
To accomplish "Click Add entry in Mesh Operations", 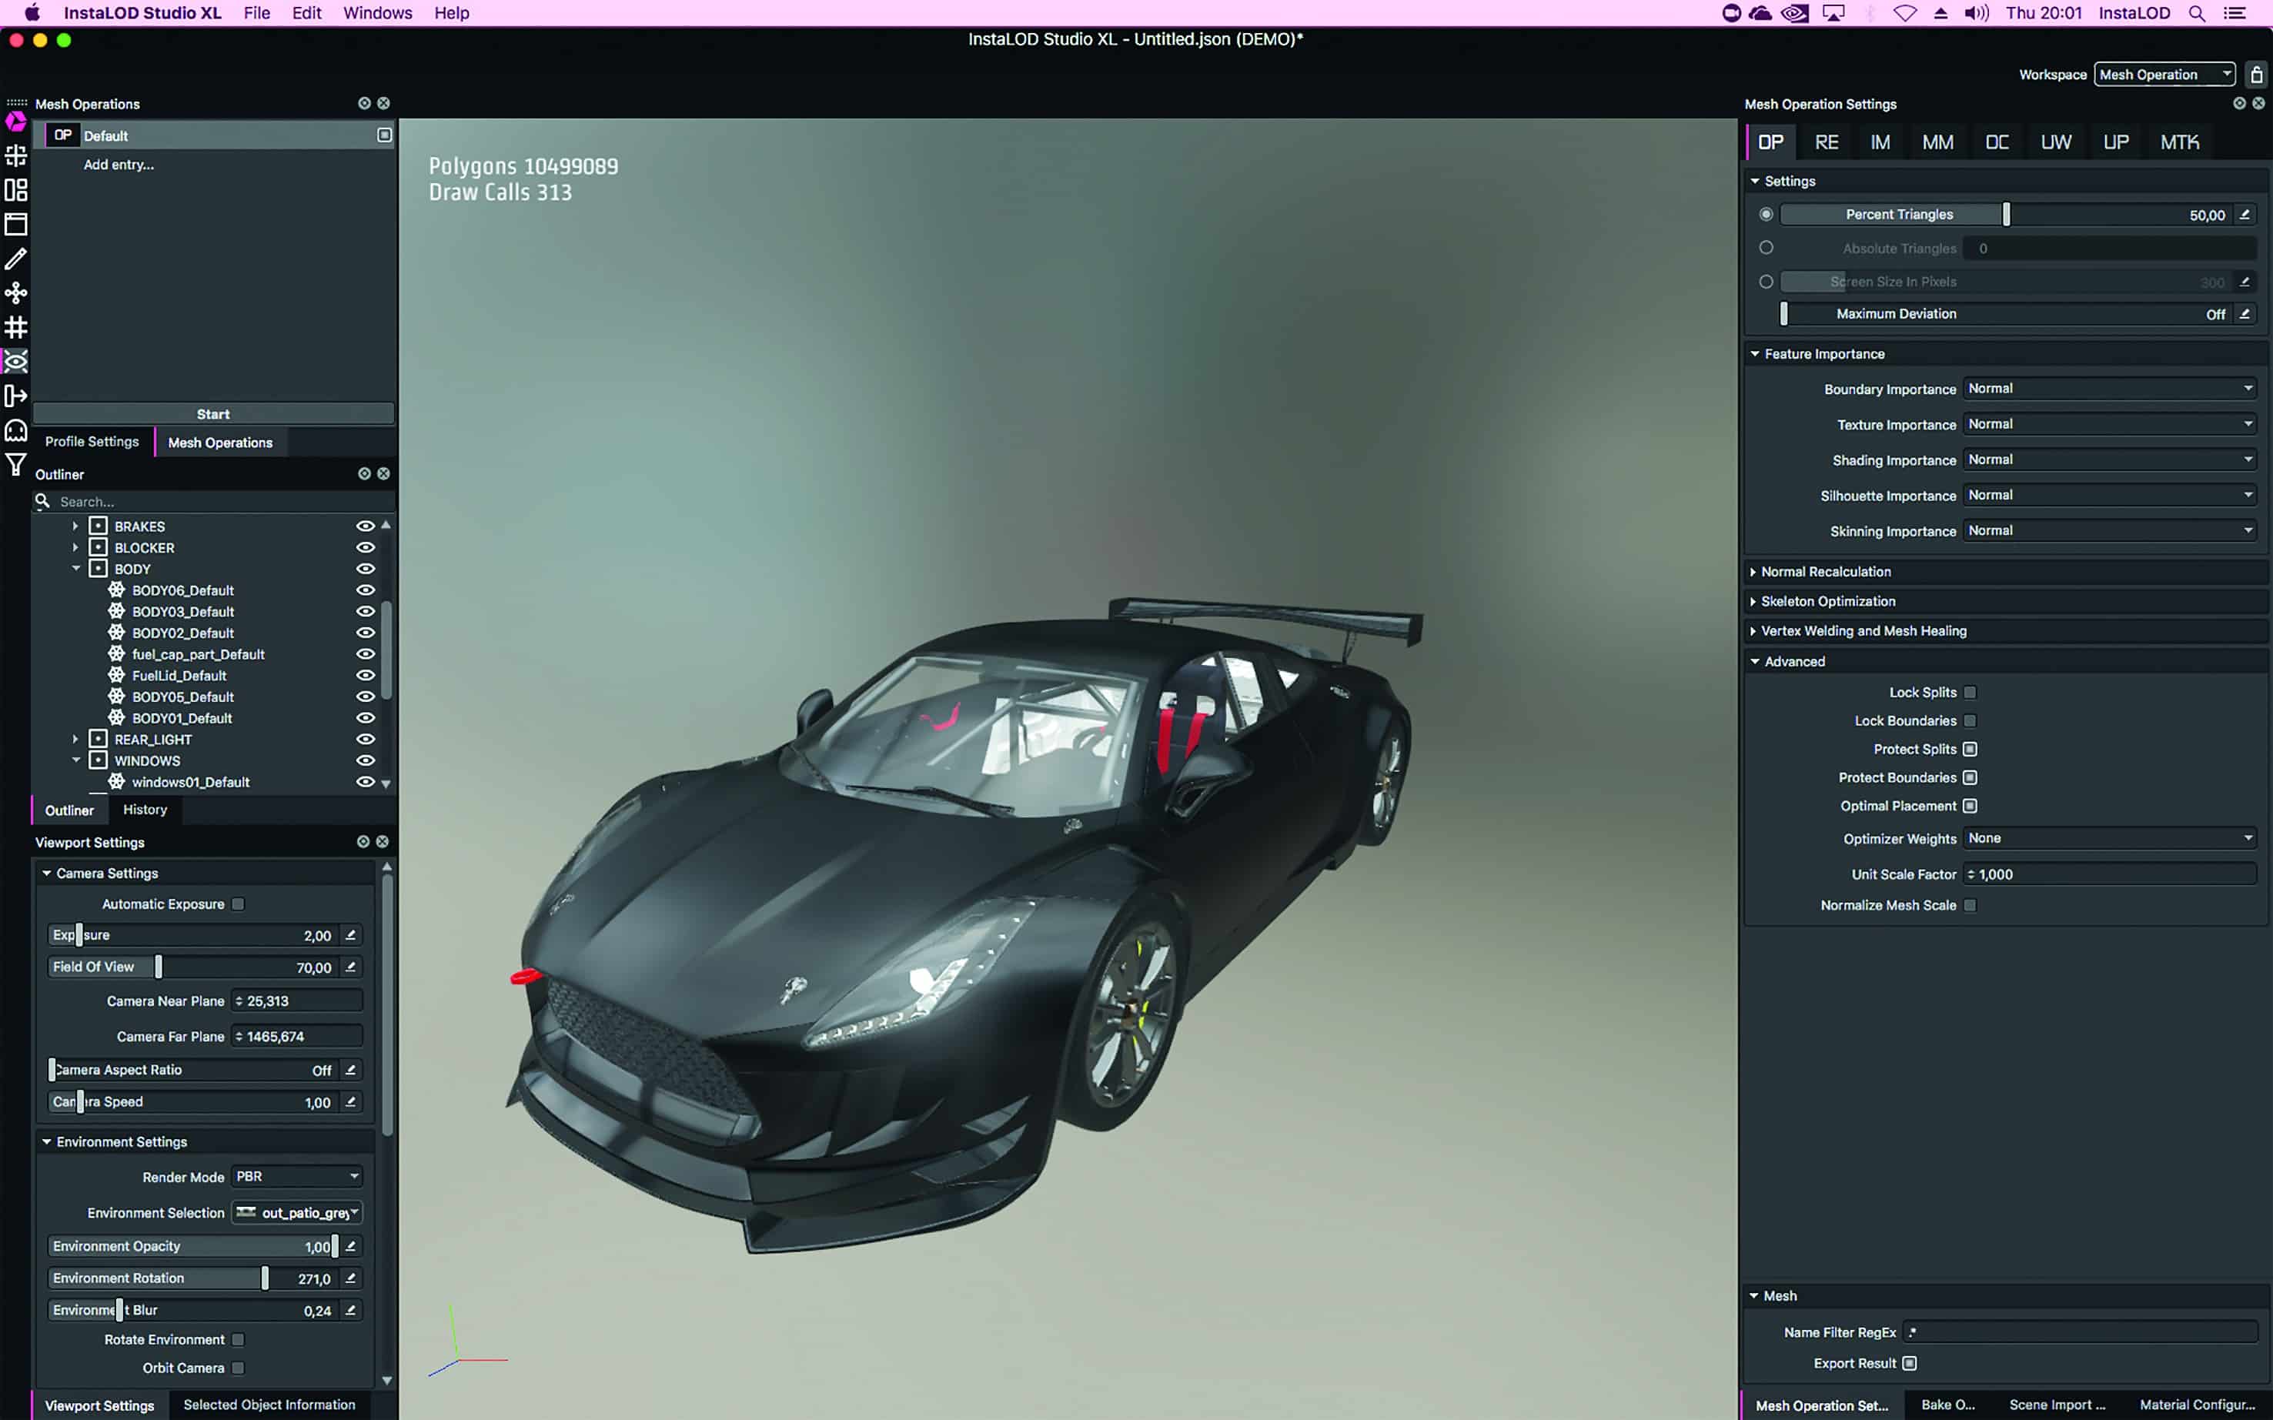I will tap(119, 165).
